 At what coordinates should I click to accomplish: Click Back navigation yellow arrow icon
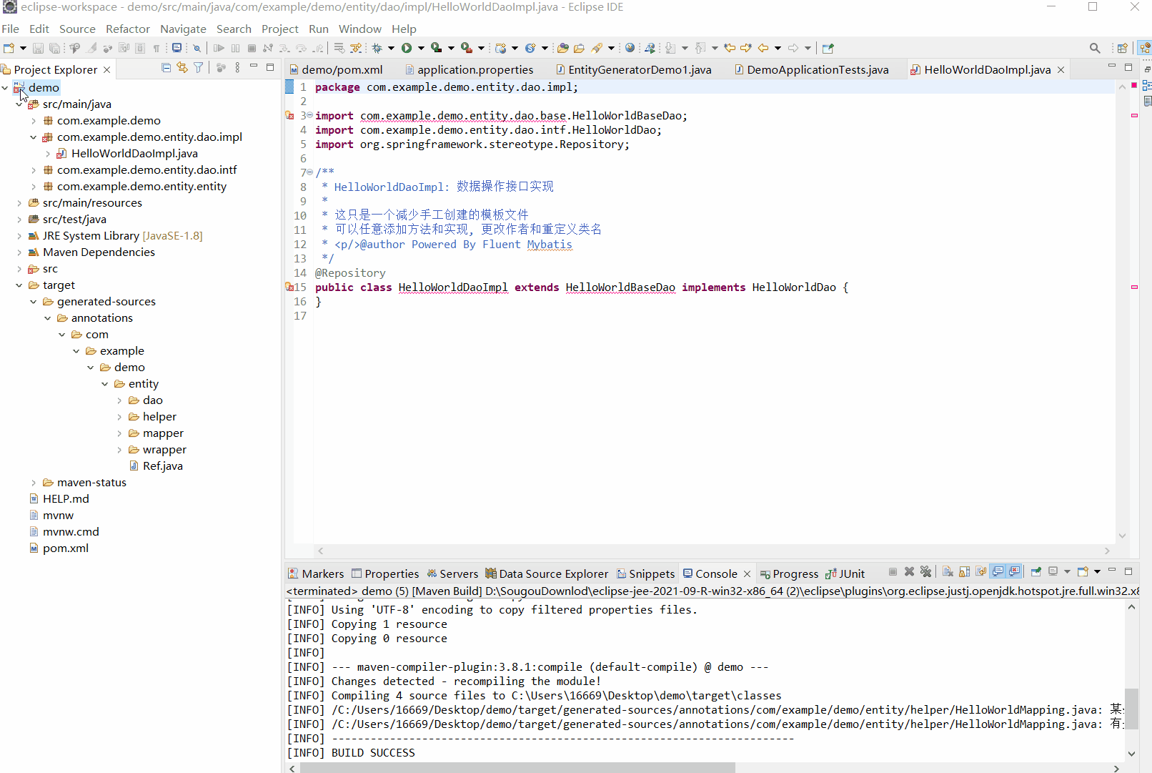coord(763,48)
